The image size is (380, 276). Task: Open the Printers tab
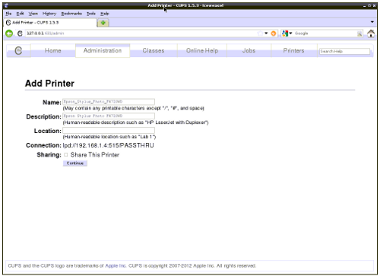coord(294,50)
